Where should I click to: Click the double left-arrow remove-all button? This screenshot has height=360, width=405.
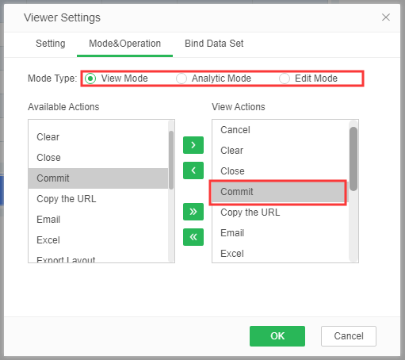click(x=193, y=237)
